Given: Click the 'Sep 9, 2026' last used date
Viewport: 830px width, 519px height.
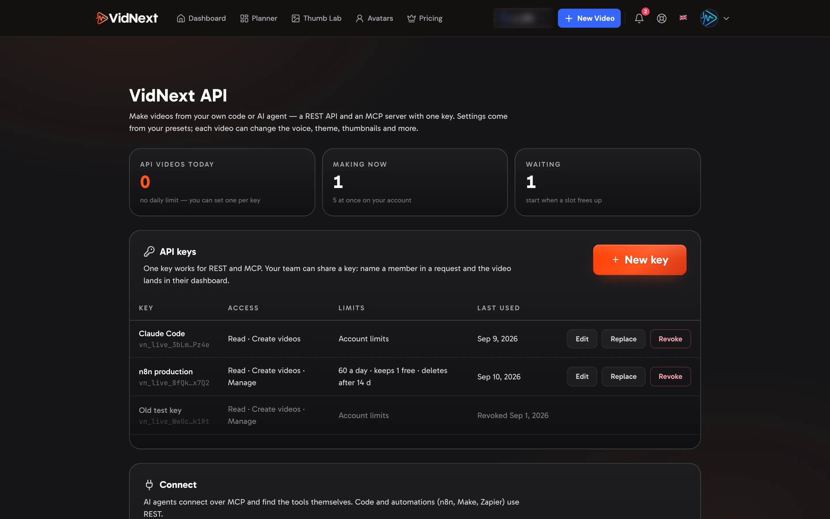Looking at the screenshot, I should point(497,339).
